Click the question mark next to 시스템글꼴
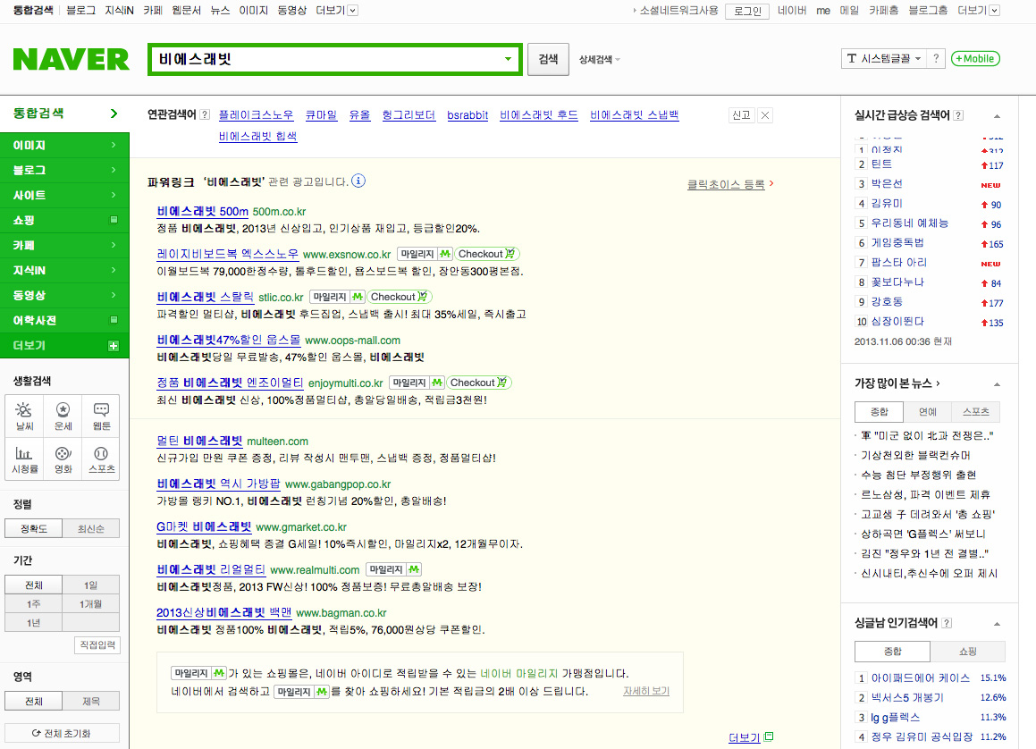1036x749 pixels. click(x=936, y=58)
